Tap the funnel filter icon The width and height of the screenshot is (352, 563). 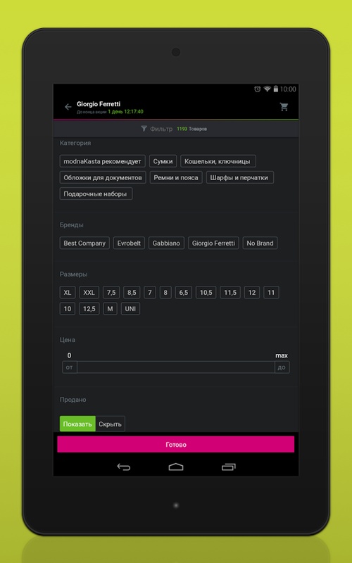pos(144,129)
